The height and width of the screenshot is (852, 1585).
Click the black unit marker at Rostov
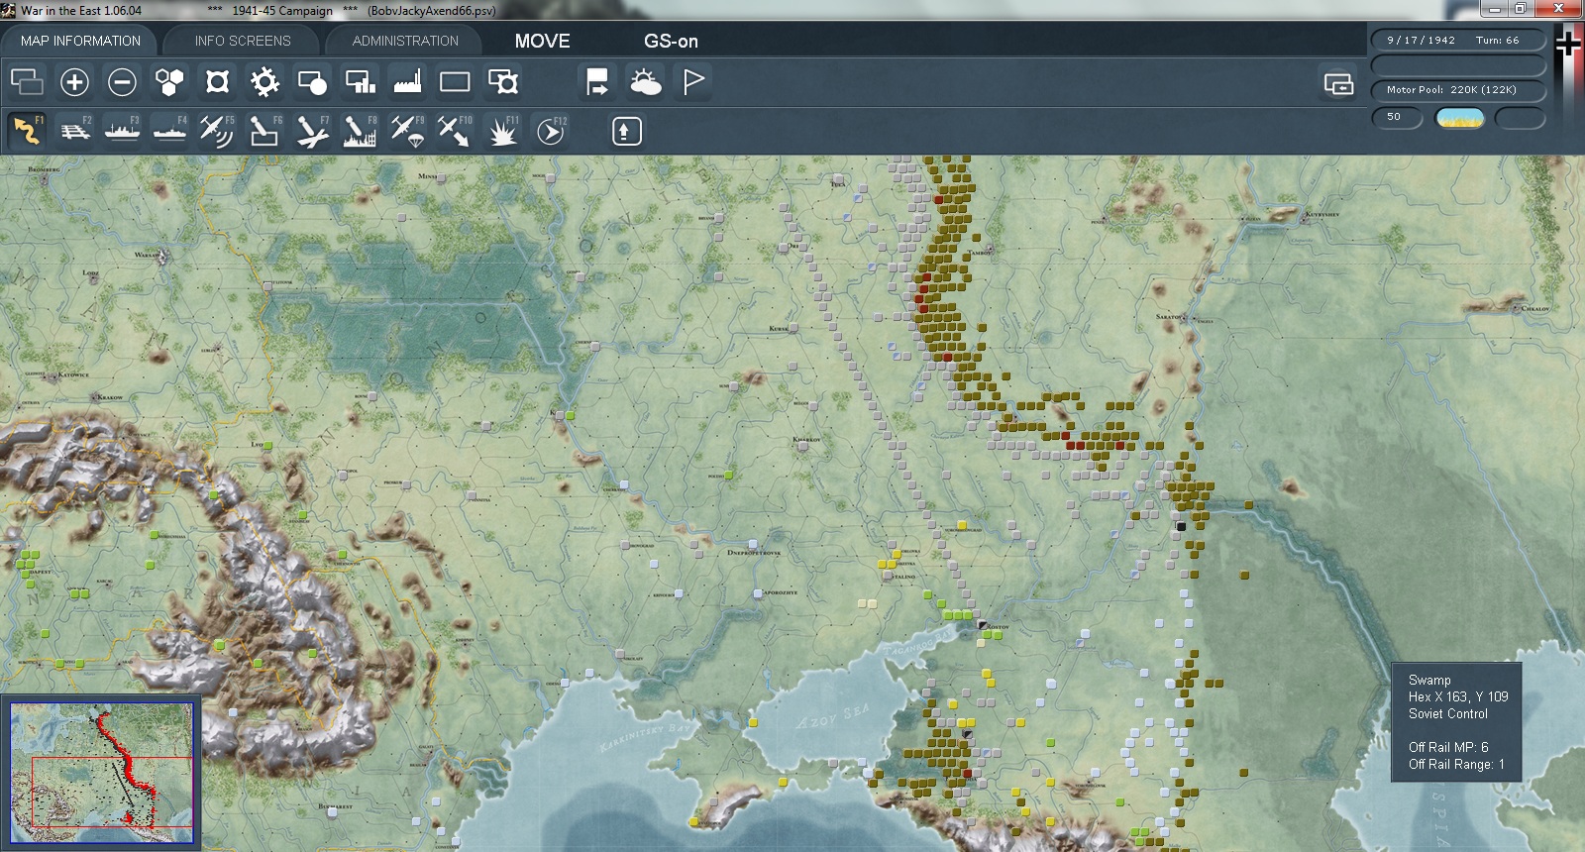(x=983, y=625)
